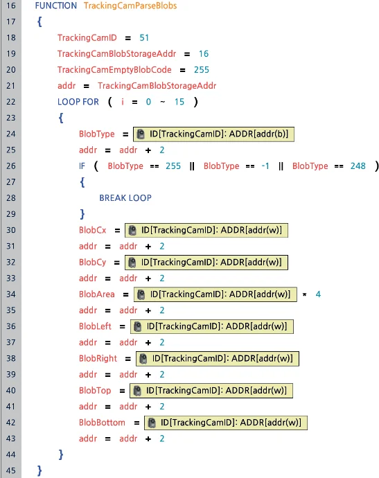379x478 pixels.
Task: Click multiplier 4 on the BlobArea line
Action: click(x=318, y=294)
